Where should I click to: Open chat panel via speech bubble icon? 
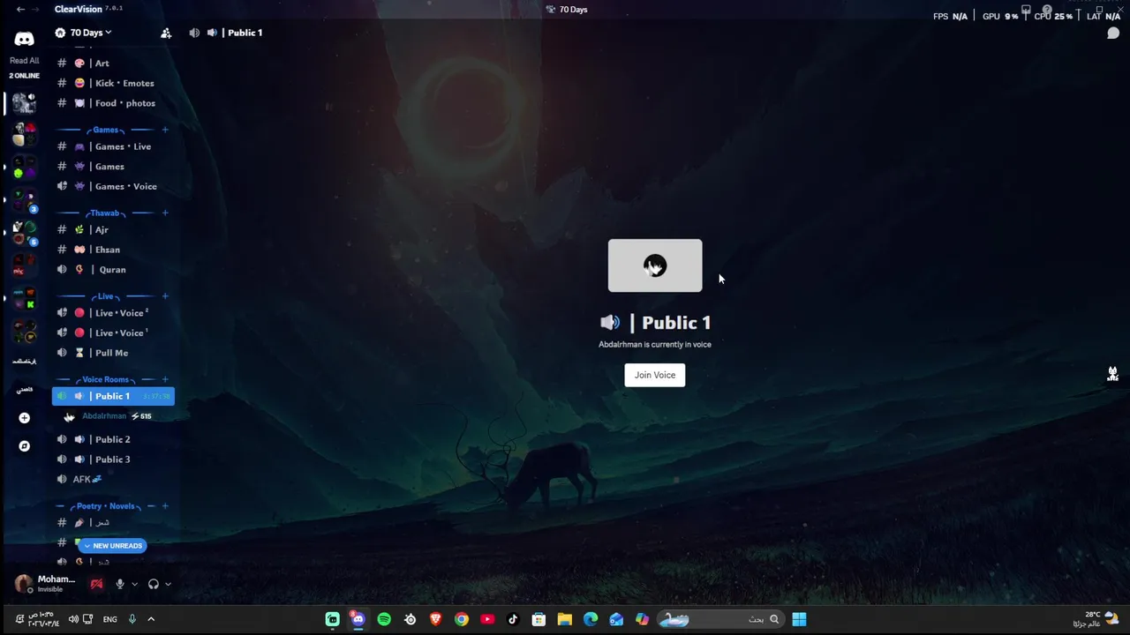pyautogui.click(x=1113, y=33)
